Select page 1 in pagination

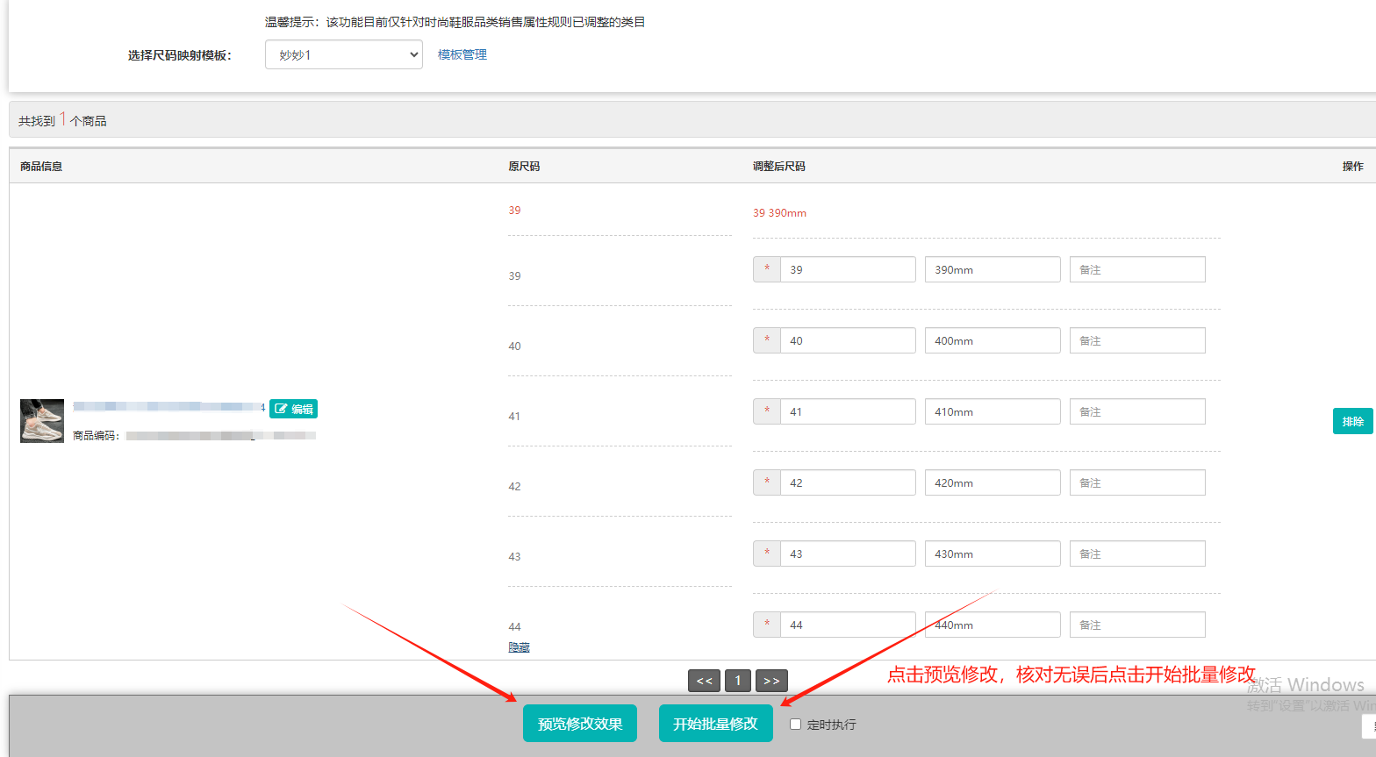point(737,681)
